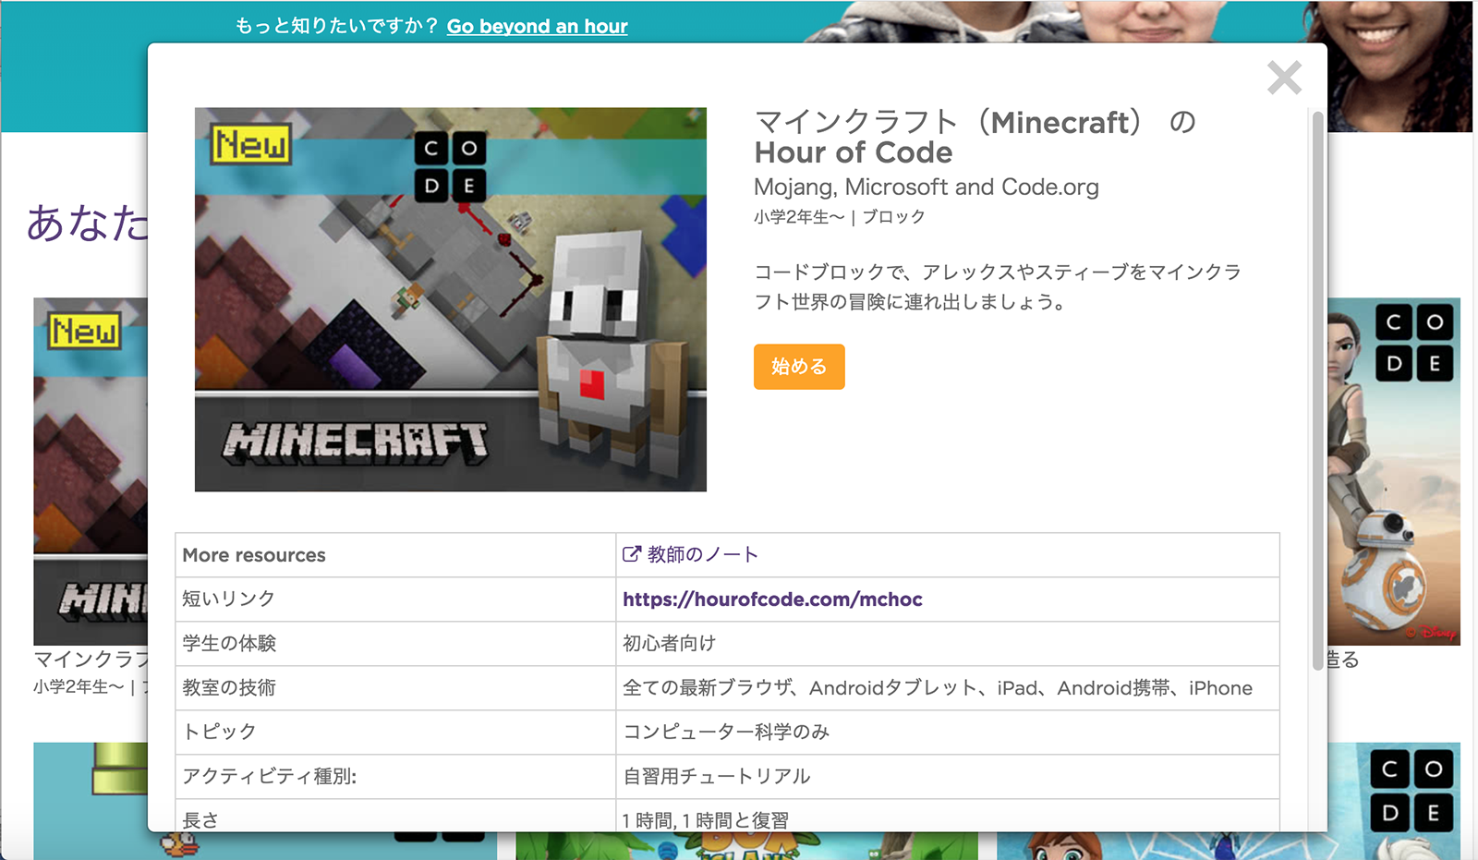The image size is (1478, 860).
Task: Click the yellow New badge in popup image
Action: (250, 144)
